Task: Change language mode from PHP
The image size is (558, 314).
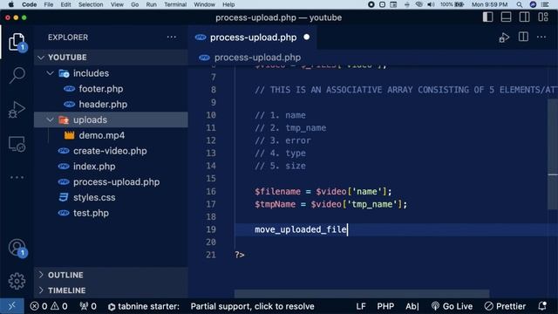Action: point(385,306)
